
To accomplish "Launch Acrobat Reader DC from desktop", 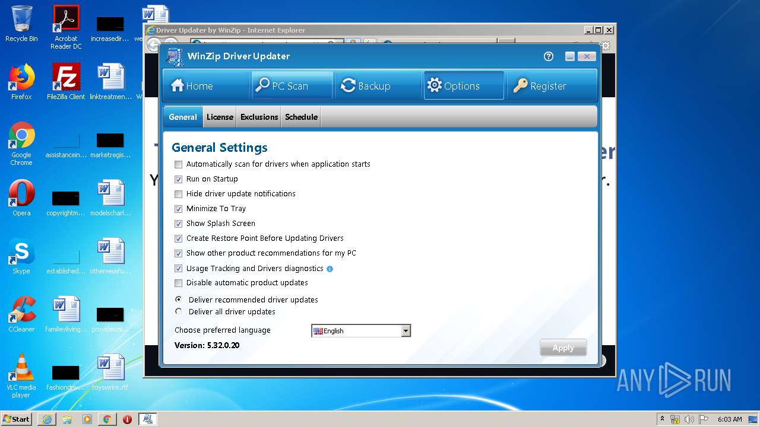I will [x=66, y=27].
